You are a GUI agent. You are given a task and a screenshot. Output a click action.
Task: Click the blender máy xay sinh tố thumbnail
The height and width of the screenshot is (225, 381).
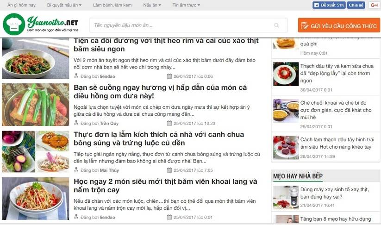click(x=286, y=197)
